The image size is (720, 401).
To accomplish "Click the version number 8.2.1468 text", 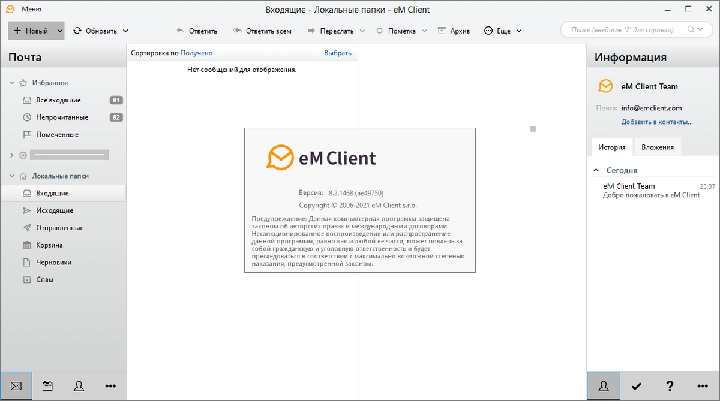I will [x=356, y=193].
